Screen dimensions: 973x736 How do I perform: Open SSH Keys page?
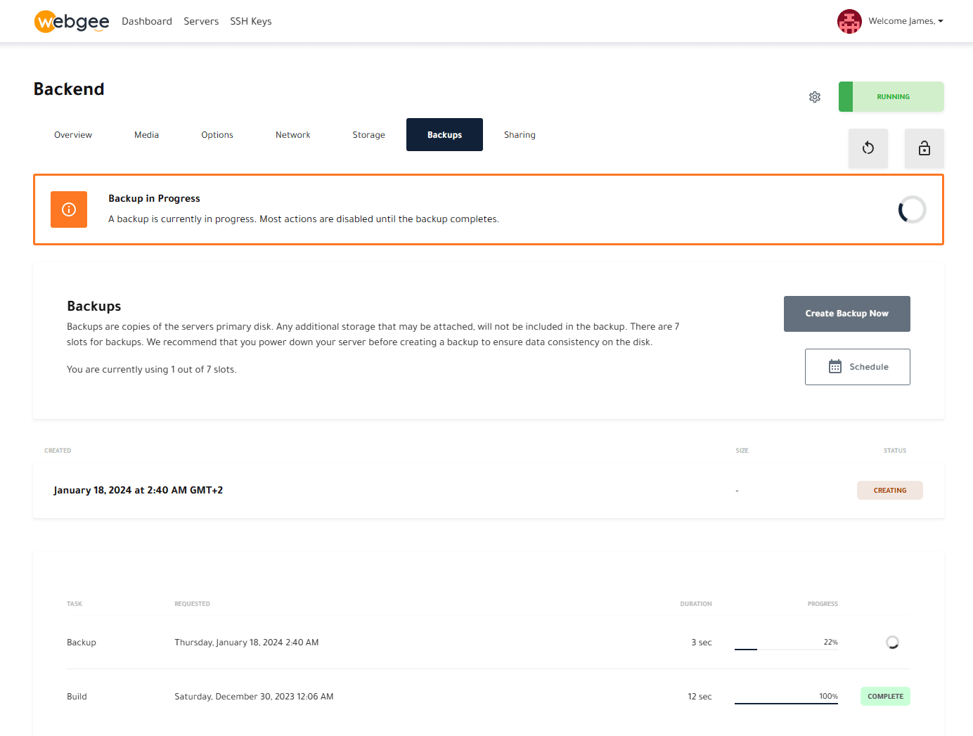click(251, 21)
